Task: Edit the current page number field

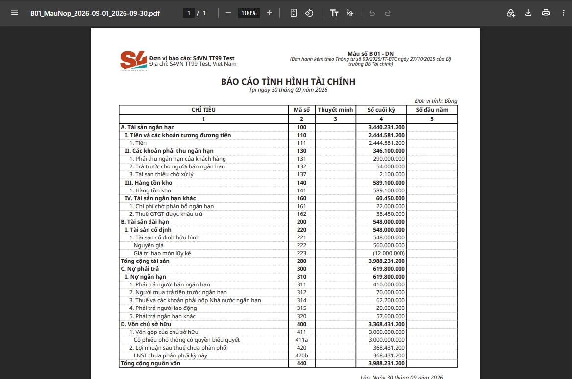Action: [189, 13]
